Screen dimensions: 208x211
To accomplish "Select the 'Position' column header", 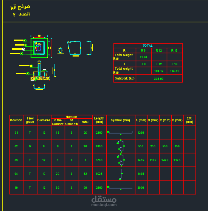I will pyautogui.click(x=16, y=120).
